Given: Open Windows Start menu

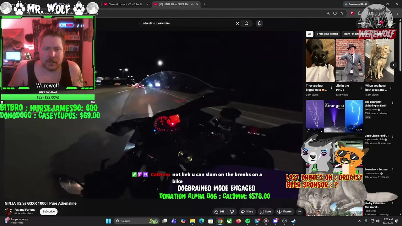Looking at the screenshot, I should pos(108,221).
